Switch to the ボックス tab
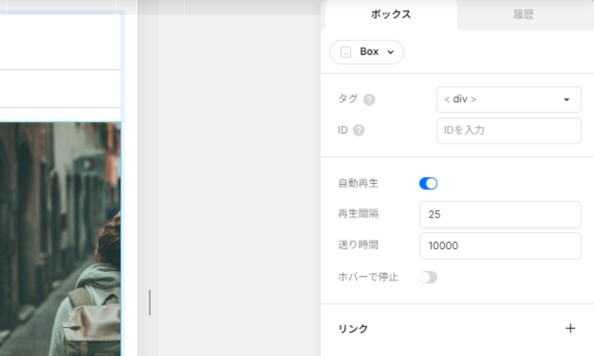The image size is (594, 356). (x=390, y=15)
